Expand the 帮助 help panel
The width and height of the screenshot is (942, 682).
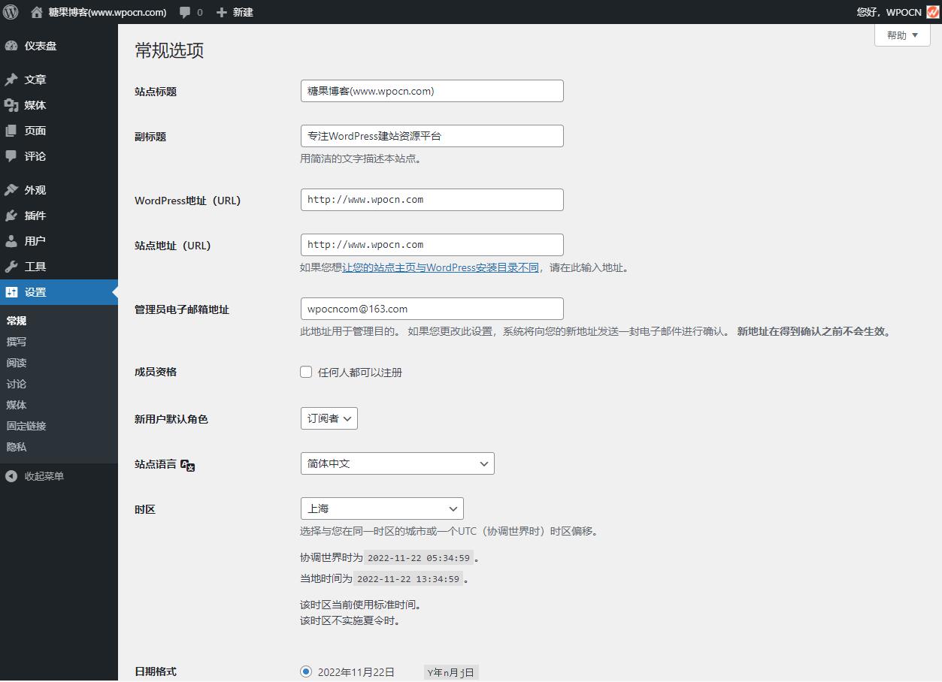pyautogui.click(x=902, y=35)
